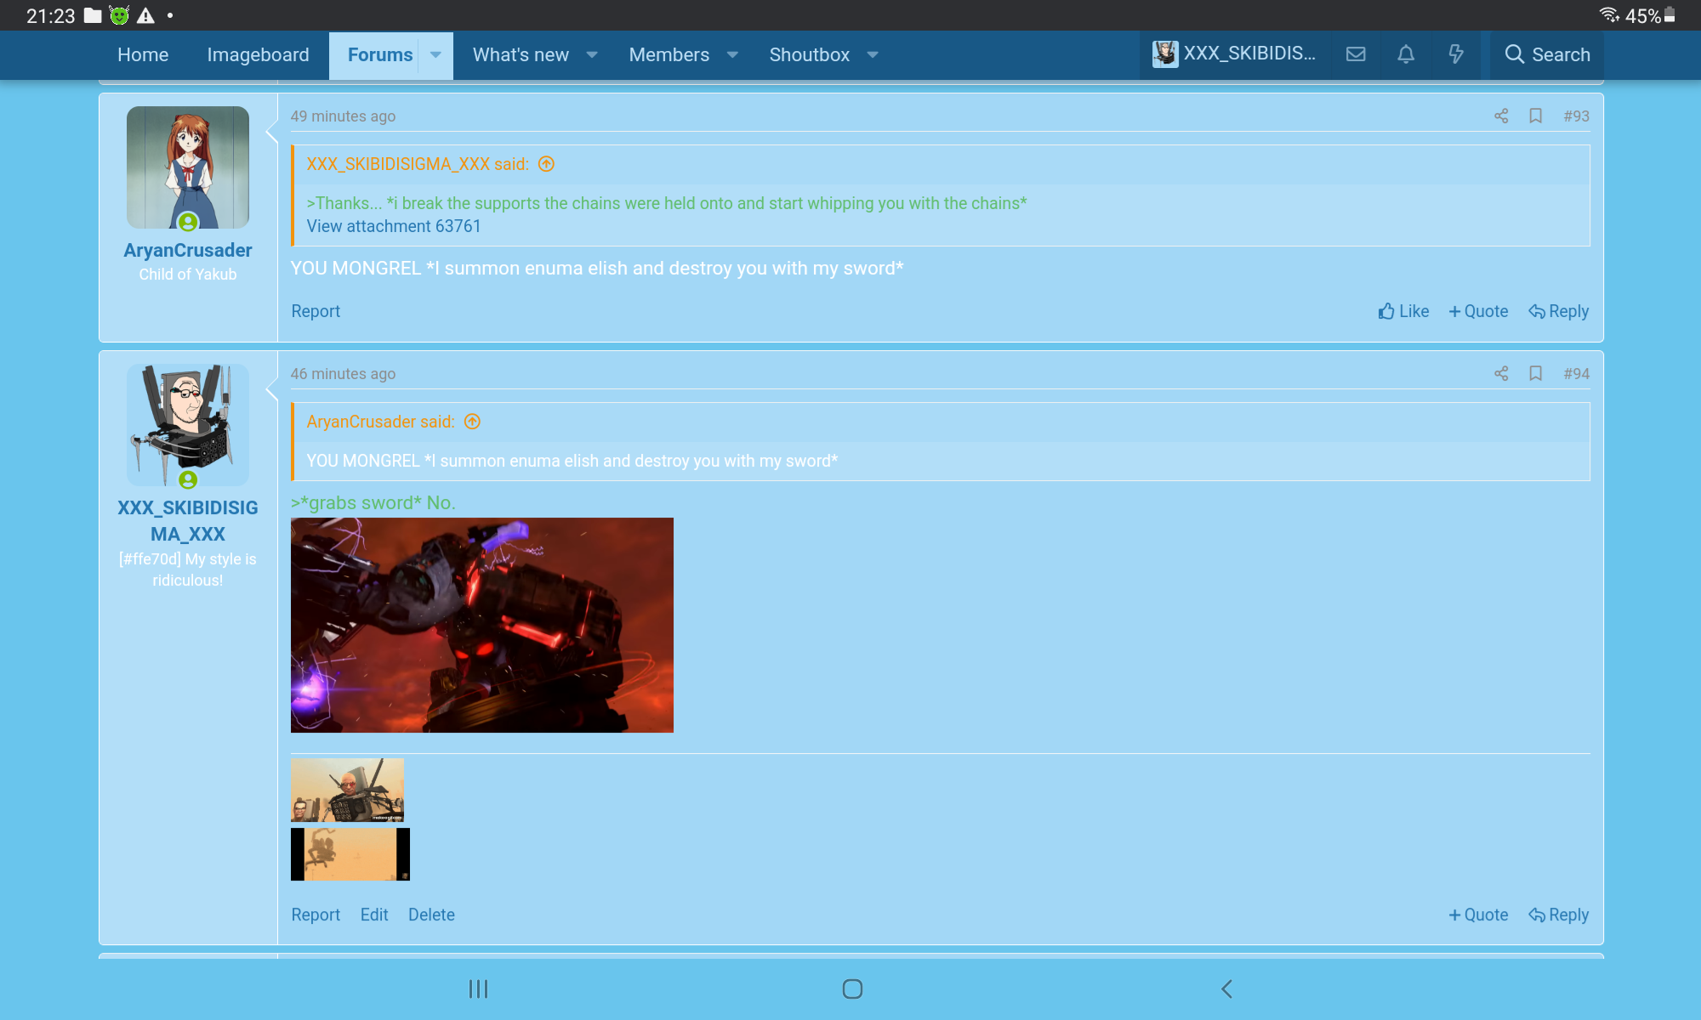Image resolution: width=1701 pixels, height=1020 pixels.
Task: Edit post #94
Action: coord(374,915)
